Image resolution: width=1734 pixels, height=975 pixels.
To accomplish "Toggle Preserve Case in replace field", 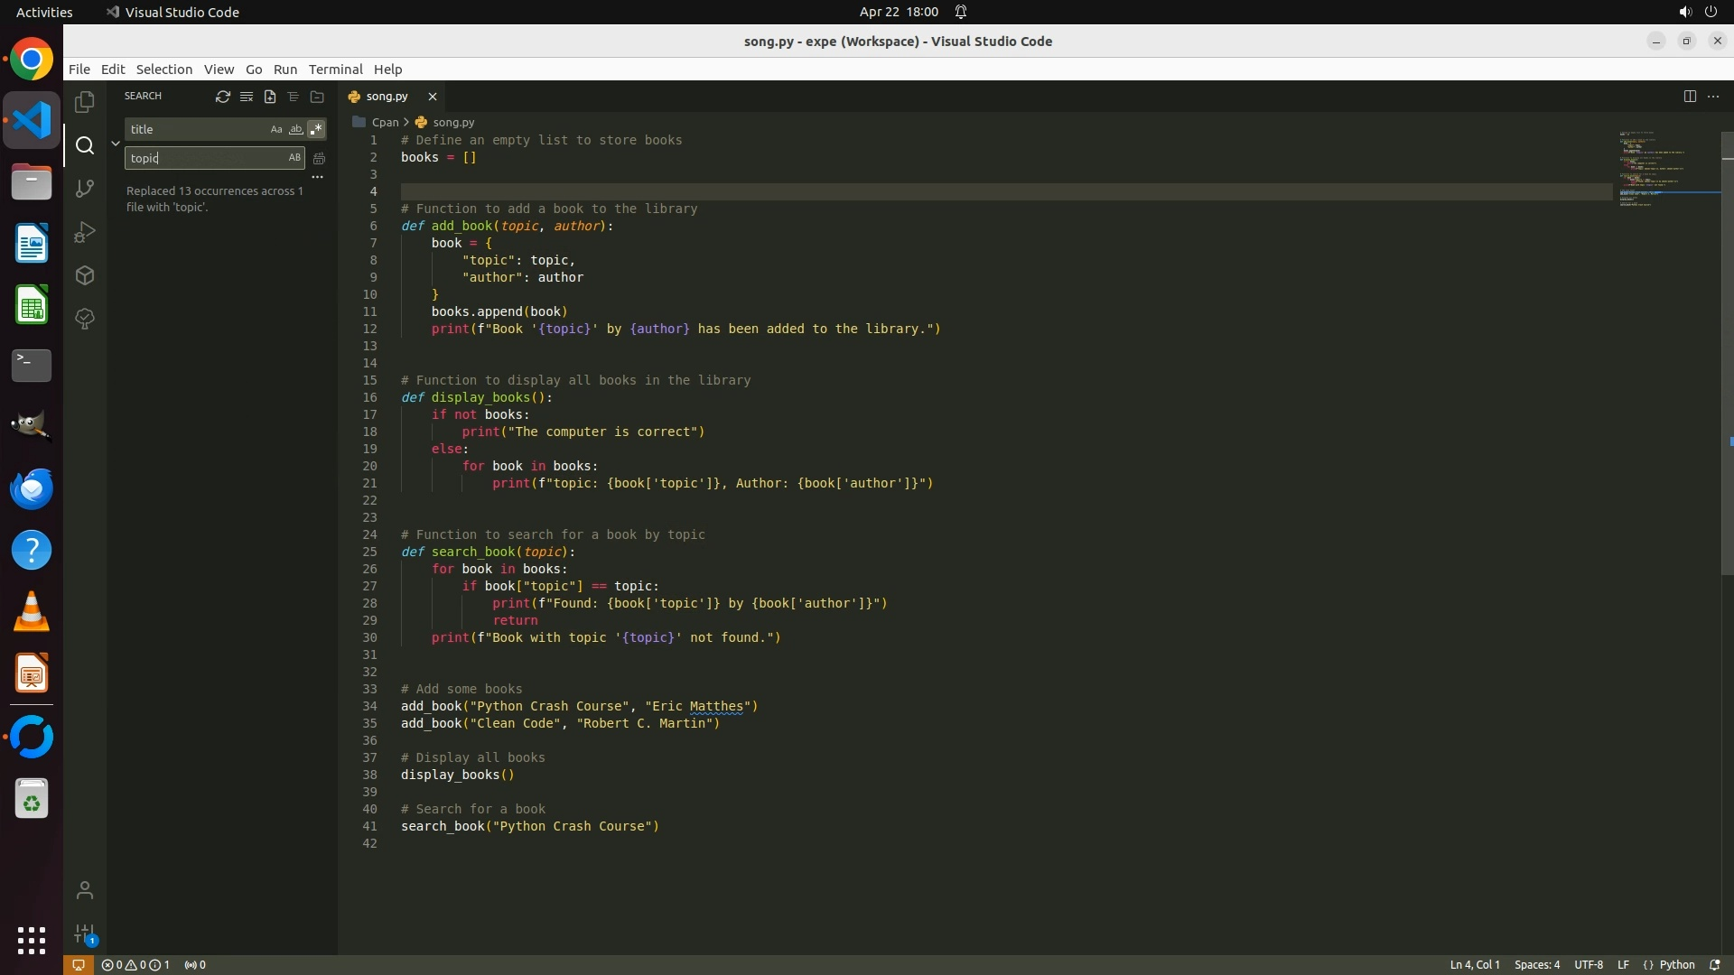I will click(x=294, y=158).
